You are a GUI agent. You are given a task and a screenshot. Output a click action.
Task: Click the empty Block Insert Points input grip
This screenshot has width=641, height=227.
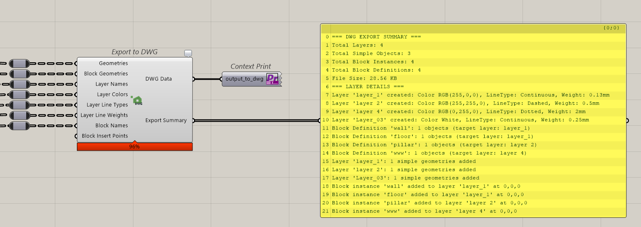click(76, 136)
